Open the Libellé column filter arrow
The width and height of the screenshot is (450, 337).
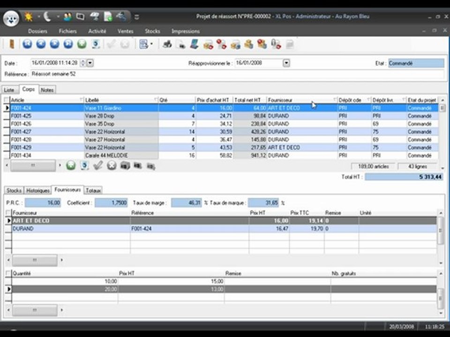[156, 99]
